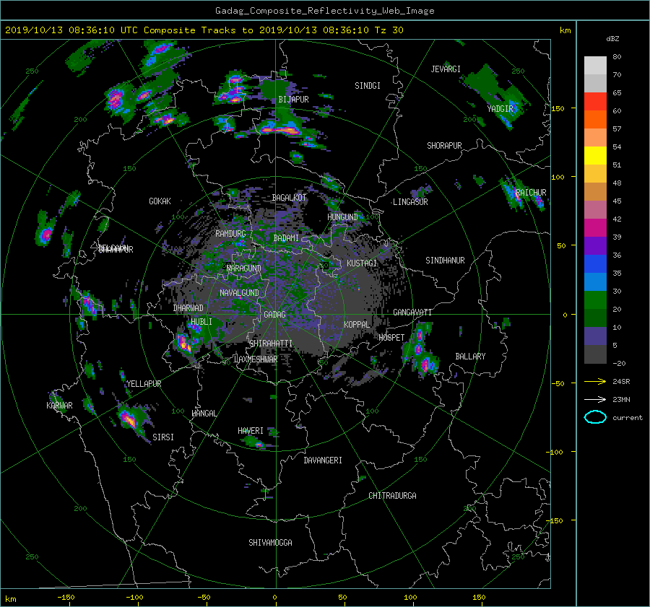Screen dimensions: 650x607
Task: Click the blue 35 dBZ legend color
Action: tap(595, 263)
